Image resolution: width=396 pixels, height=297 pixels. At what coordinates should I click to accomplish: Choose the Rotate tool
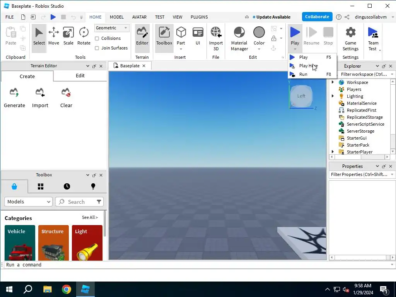click(x=84, y=37)
